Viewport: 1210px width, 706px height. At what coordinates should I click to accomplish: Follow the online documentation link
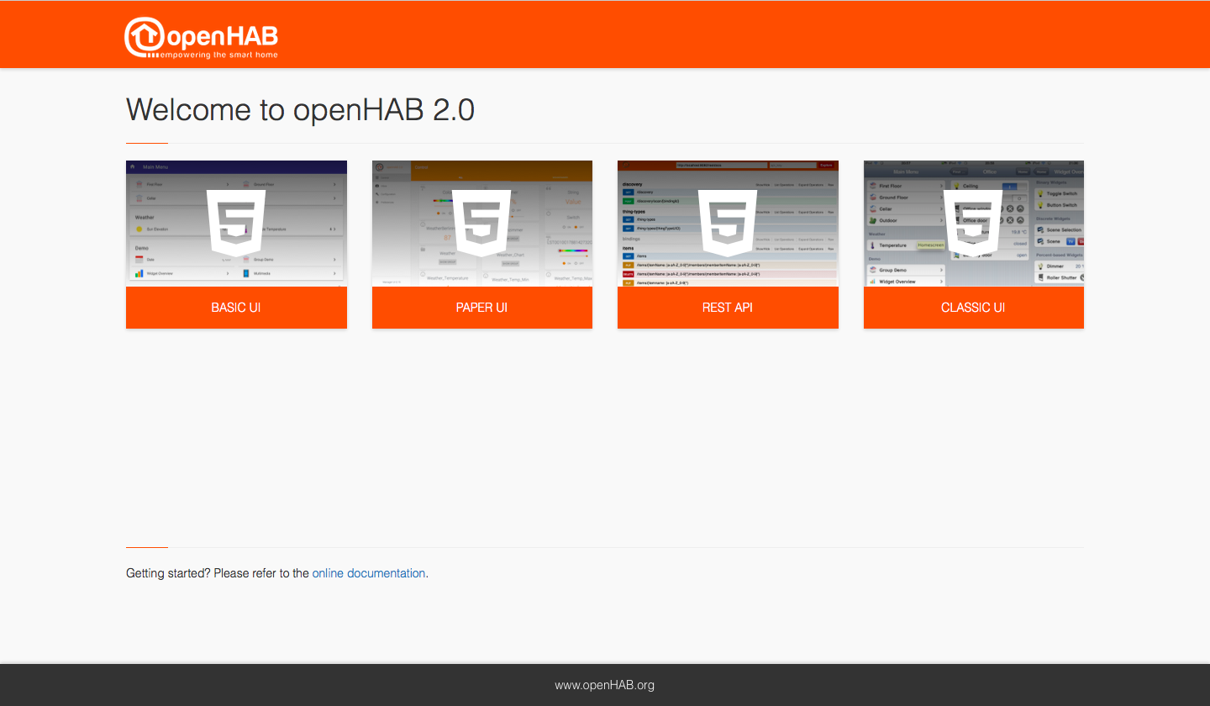[369, 573]
